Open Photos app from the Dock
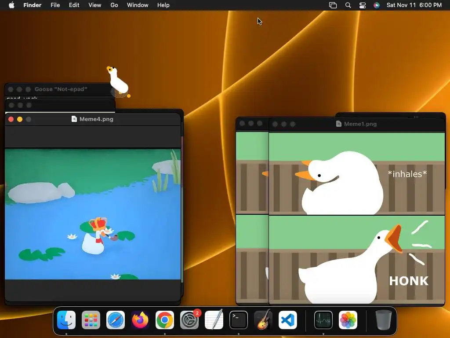This screenshot has height=338, width=450. [348, 320]
